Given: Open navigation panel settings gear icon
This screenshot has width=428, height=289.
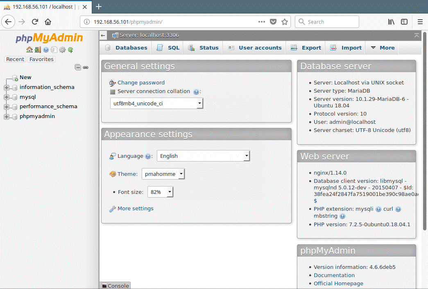Looking at the screenshot, I should pyautogui.click(x=62, y=50).
